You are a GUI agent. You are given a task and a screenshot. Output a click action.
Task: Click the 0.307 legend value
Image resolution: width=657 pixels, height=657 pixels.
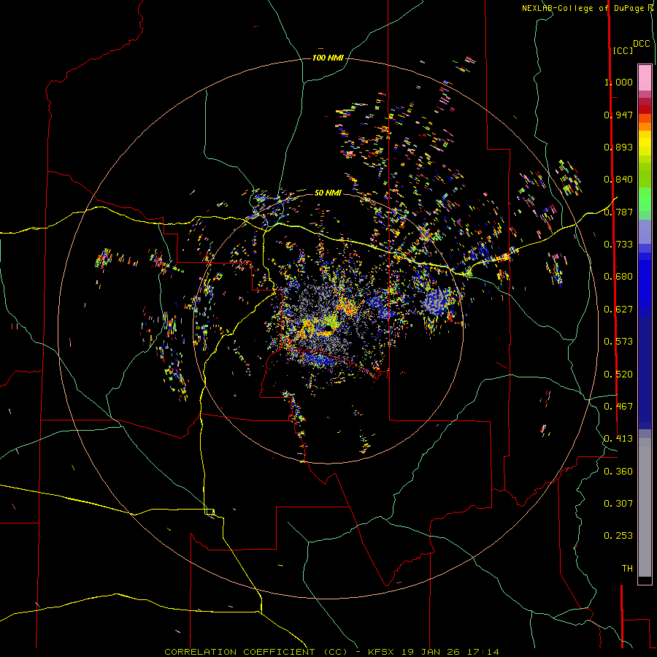click(x=618, y=504)
